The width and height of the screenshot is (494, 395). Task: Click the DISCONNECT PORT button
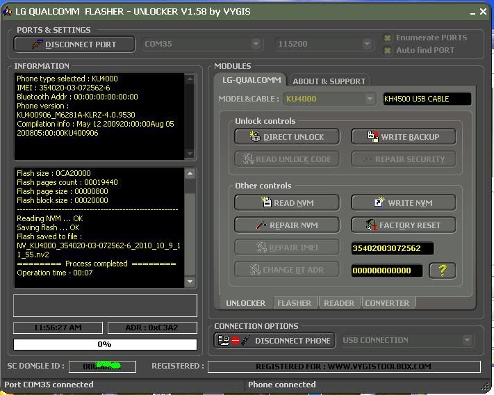pos(74,44)
